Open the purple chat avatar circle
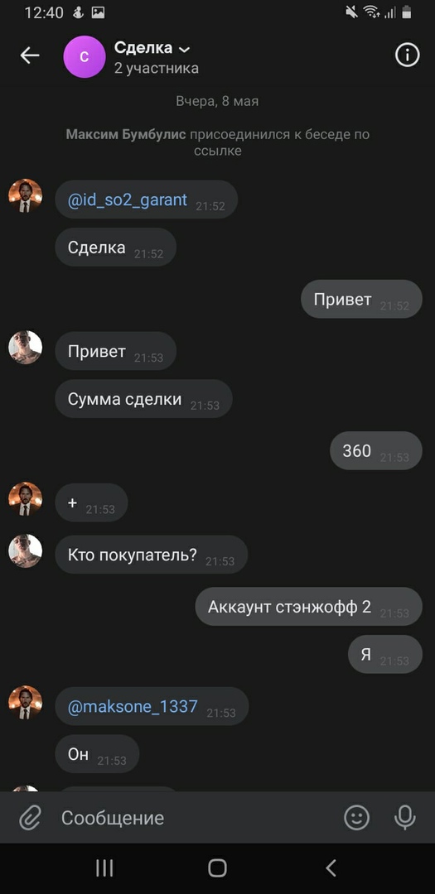The height and width of the screenshot is (894, 435). pos(85,56)
